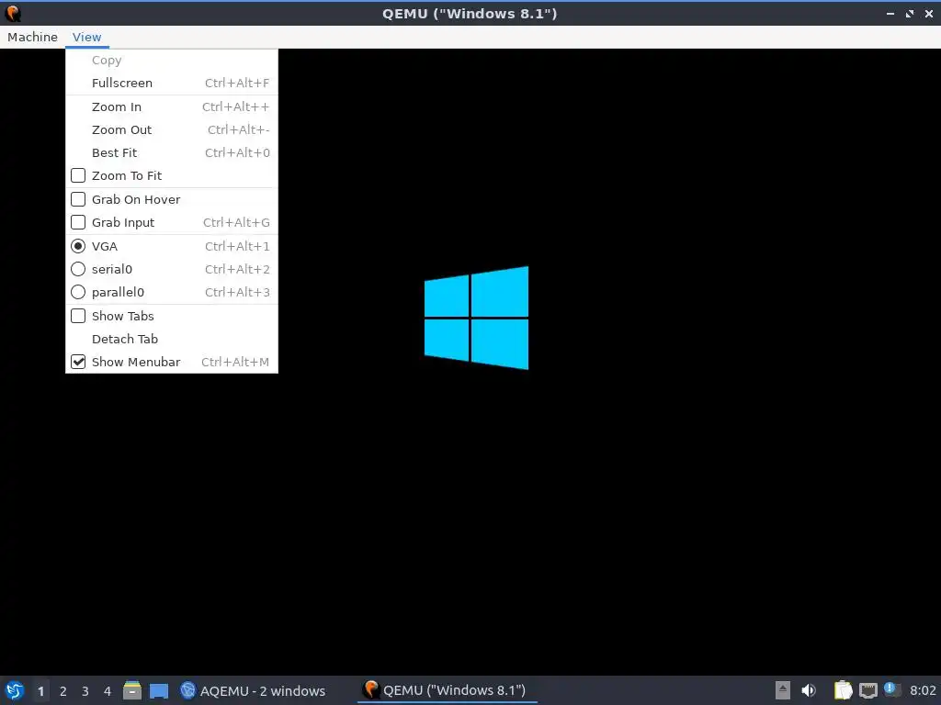Click the 8:02 clock in the taskbar
The height and width of the screenshot is (705, 941).
tap(923, 690)
